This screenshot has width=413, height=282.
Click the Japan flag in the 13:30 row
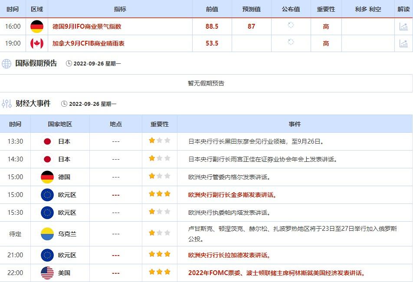coord(47,141)
